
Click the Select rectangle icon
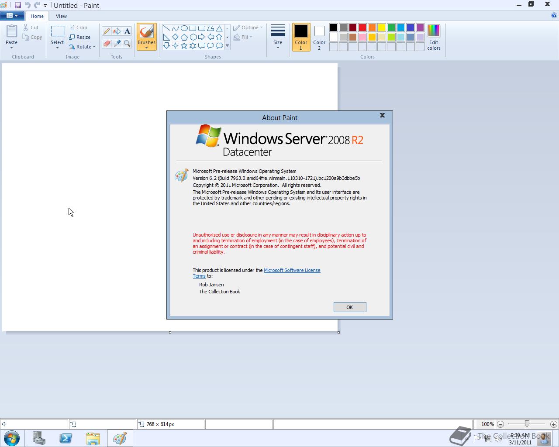tap(57, 31)
